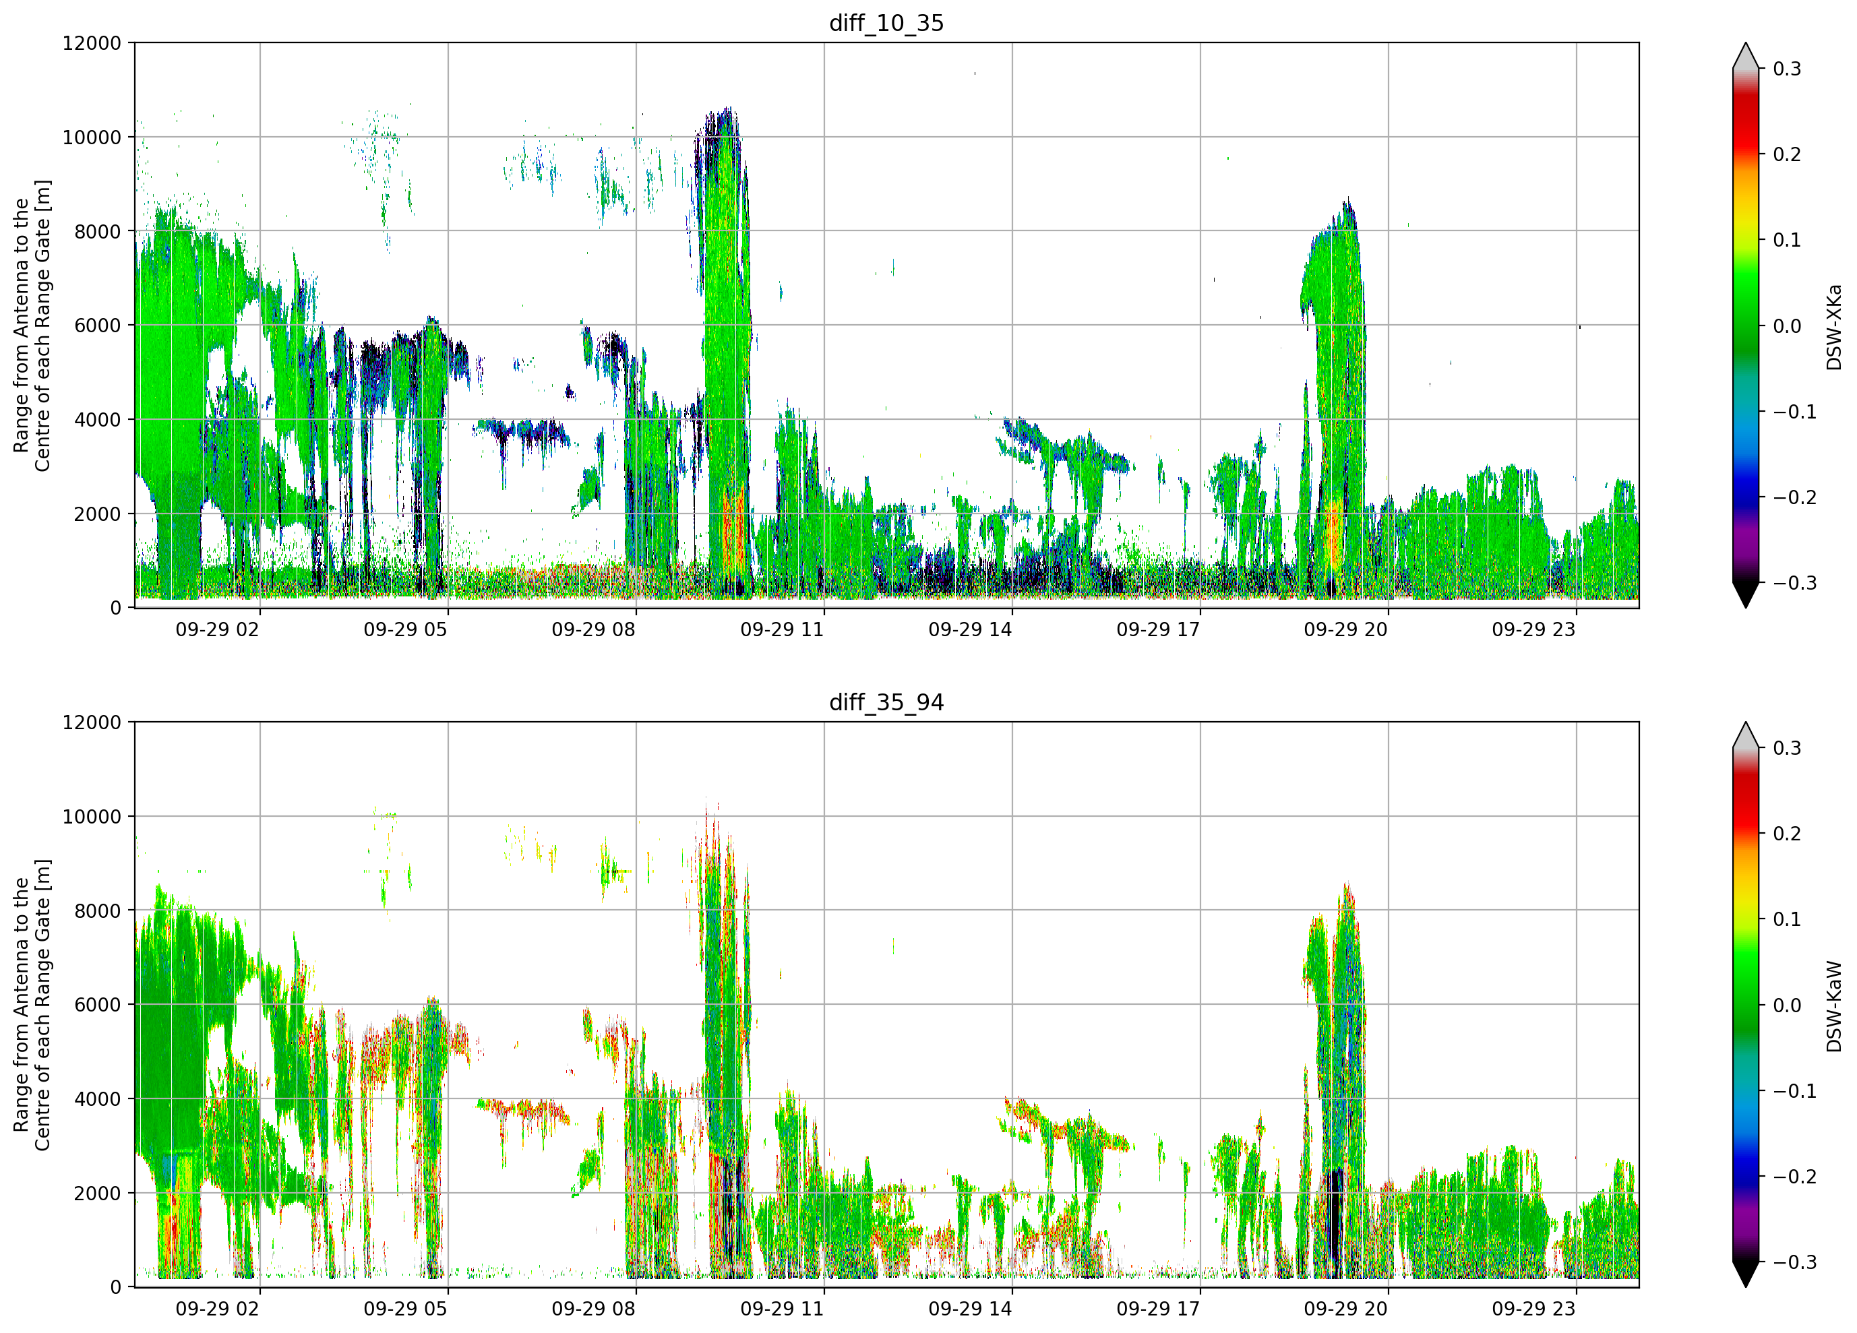Screen dimensions: 1857x1333
Task: Select the DSW-XKa colorbar label
Action: pyautogui.click(x=1834, y=327)
